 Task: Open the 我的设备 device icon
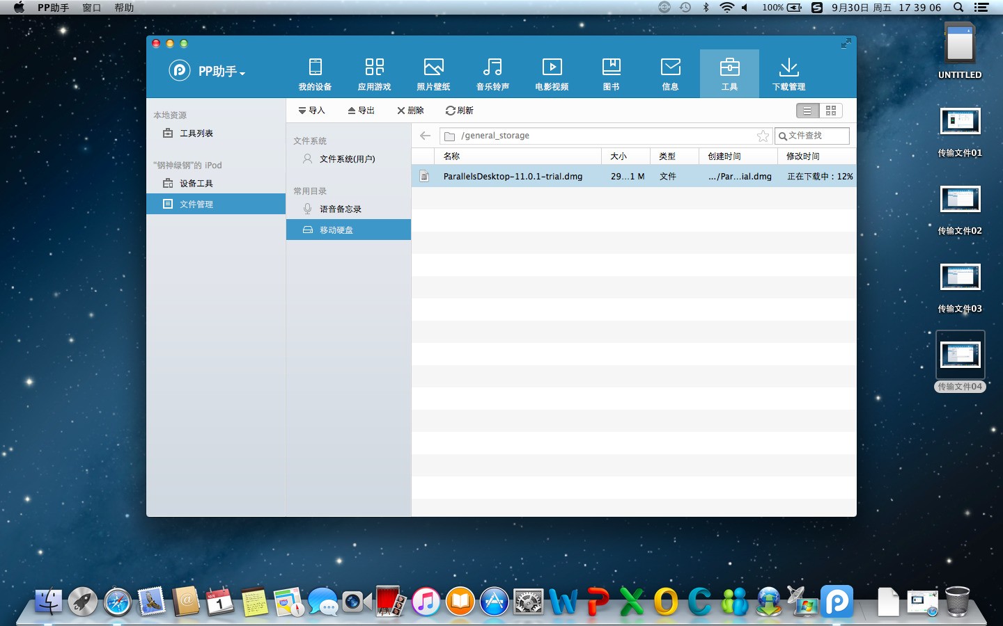[x=315, y=73]
